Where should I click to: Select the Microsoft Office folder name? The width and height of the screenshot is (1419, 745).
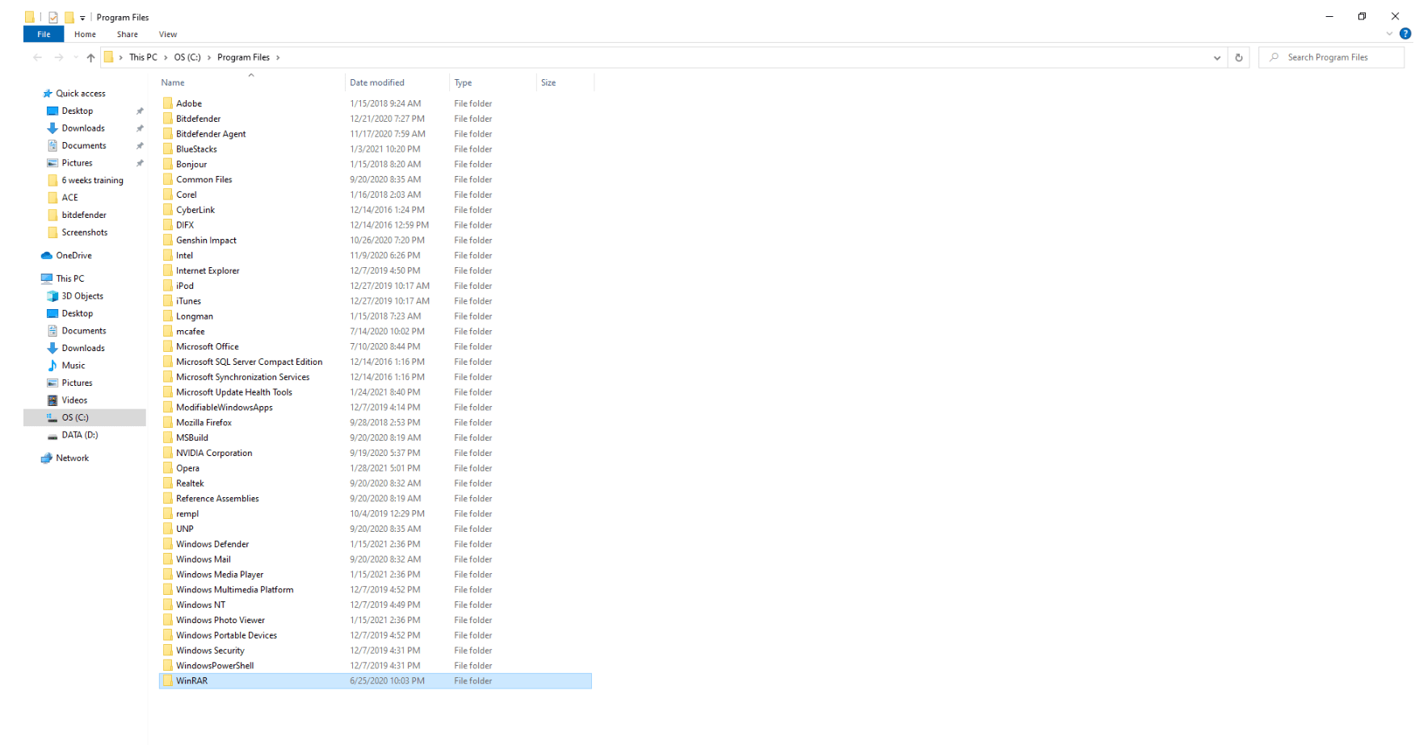coord(208,347)
